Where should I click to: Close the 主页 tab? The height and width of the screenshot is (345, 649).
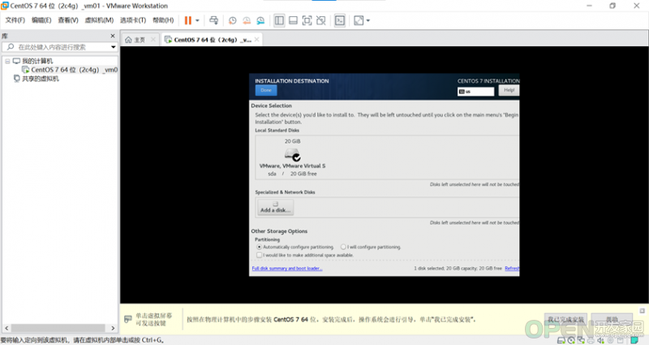153,39
